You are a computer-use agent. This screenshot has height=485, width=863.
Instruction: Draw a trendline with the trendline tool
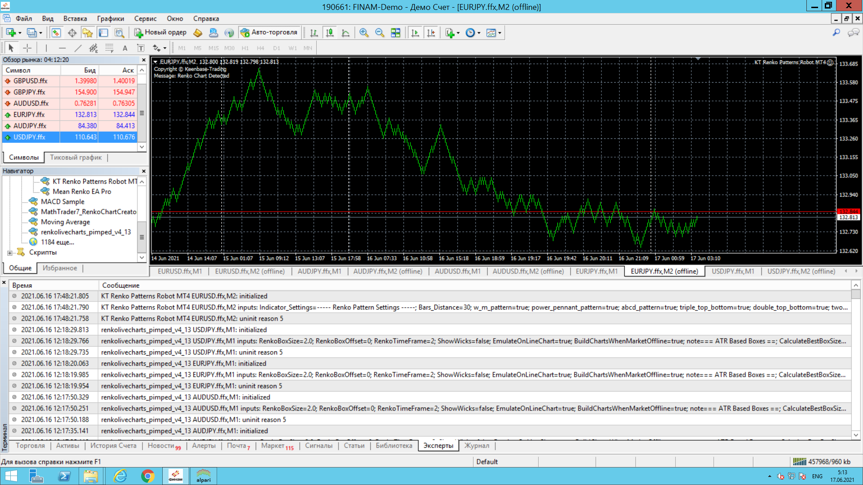point(78,48)
